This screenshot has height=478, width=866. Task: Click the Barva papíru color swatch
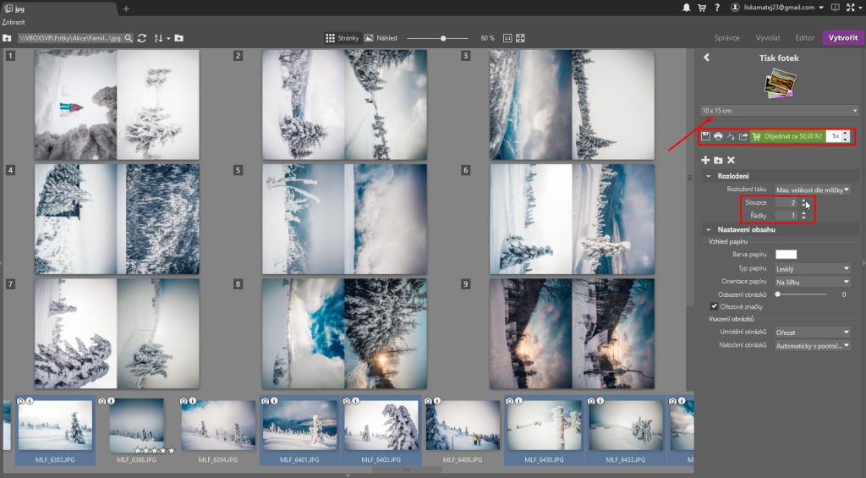[786, 254]
